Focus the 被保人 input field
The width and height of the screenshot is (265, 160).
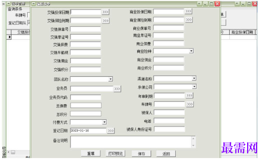[170, 113]
